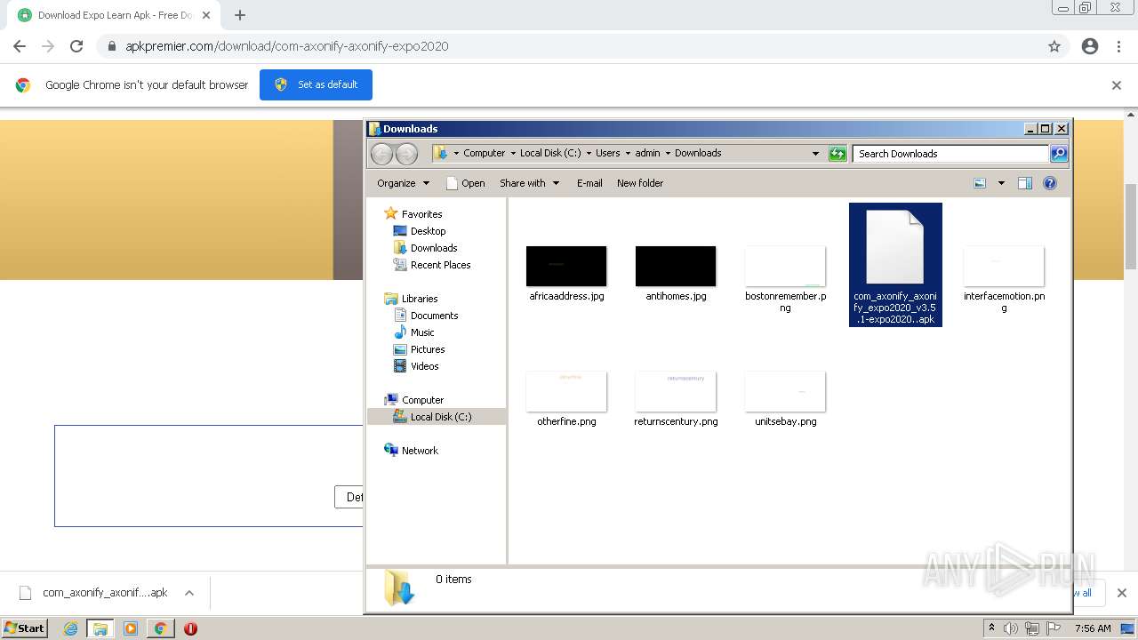Open Pictures library
Image resolution: width=1138 pixels, height=640 pixels.
click(x=428, y=349)
